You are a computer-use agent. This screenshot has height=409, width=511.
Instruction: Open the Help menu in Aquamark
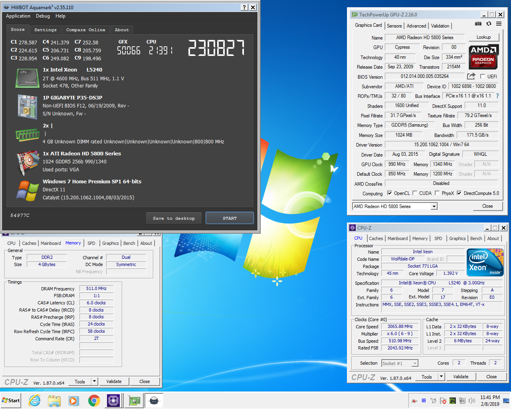pos(60,16)
